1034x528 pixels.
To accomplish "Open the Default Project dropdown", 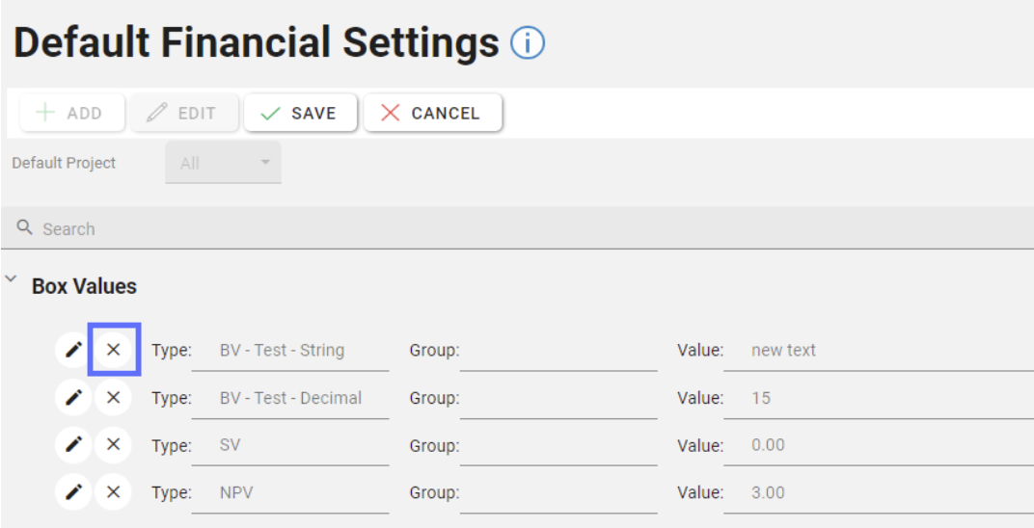I will 224,163.
